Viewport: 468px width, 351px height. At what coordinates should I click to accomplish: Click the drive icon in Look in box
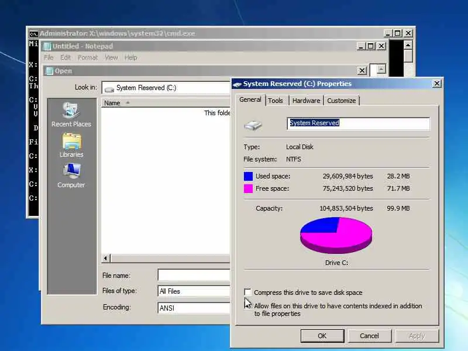(109, 89)
